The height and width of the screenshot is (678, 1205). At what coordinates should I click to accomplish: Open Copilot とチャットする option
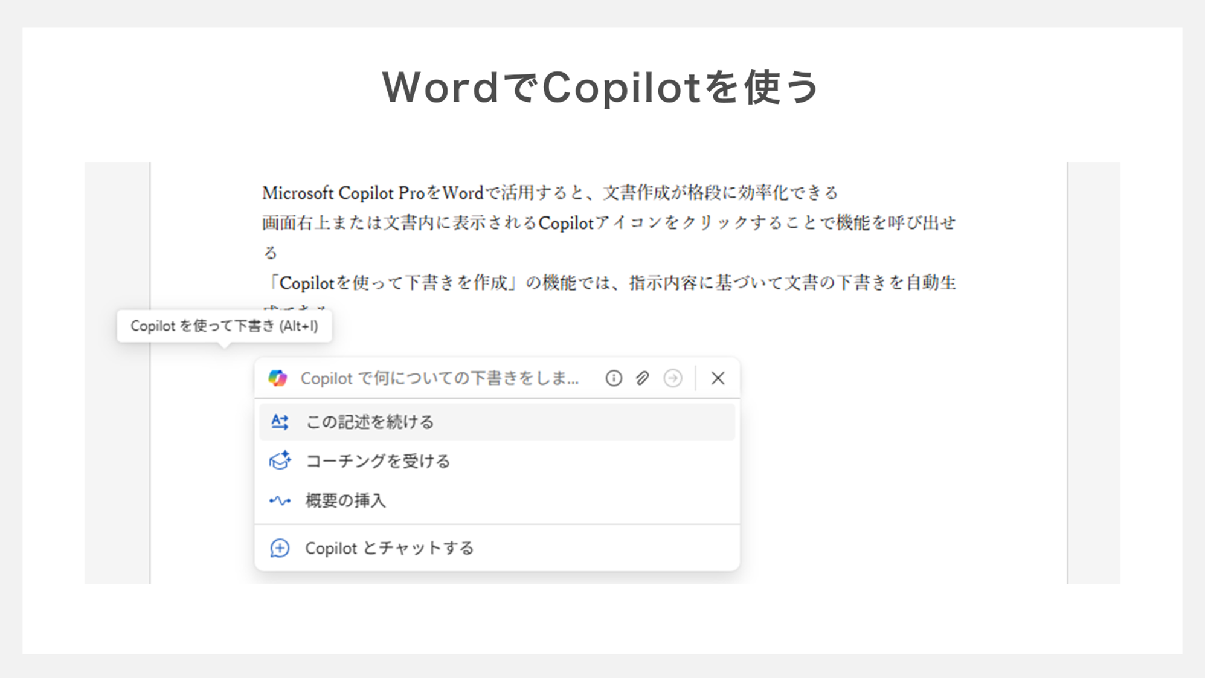tap(497, 548)
